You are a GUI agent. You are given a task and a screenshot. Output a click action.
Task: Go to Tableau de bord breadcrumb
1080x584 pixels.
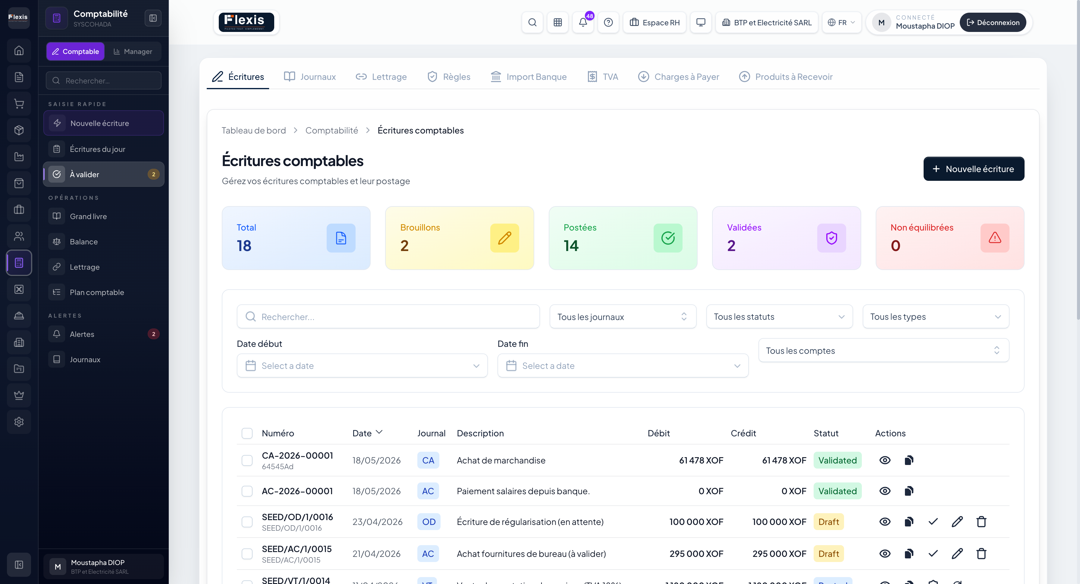(x=254, y=130)
